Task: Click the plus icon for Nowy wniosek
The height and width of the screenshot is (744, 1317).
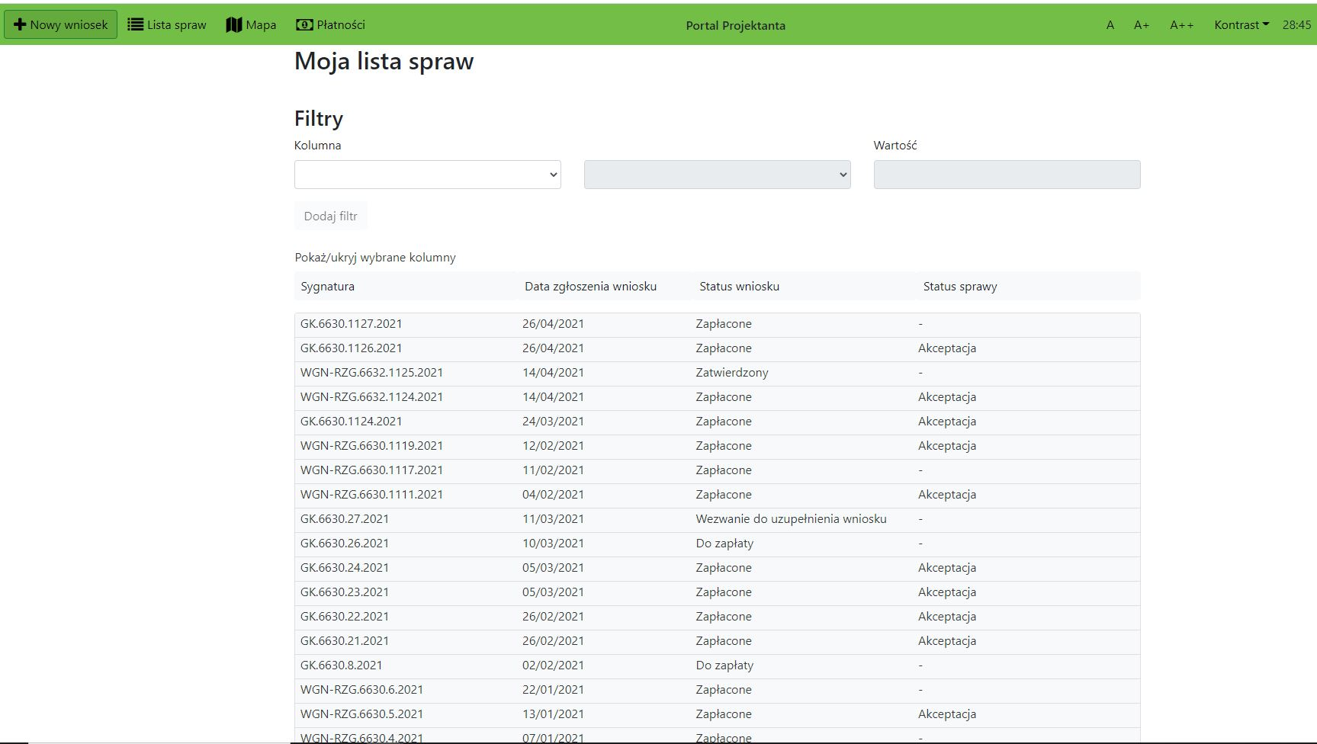Action: tap(21, 24)
